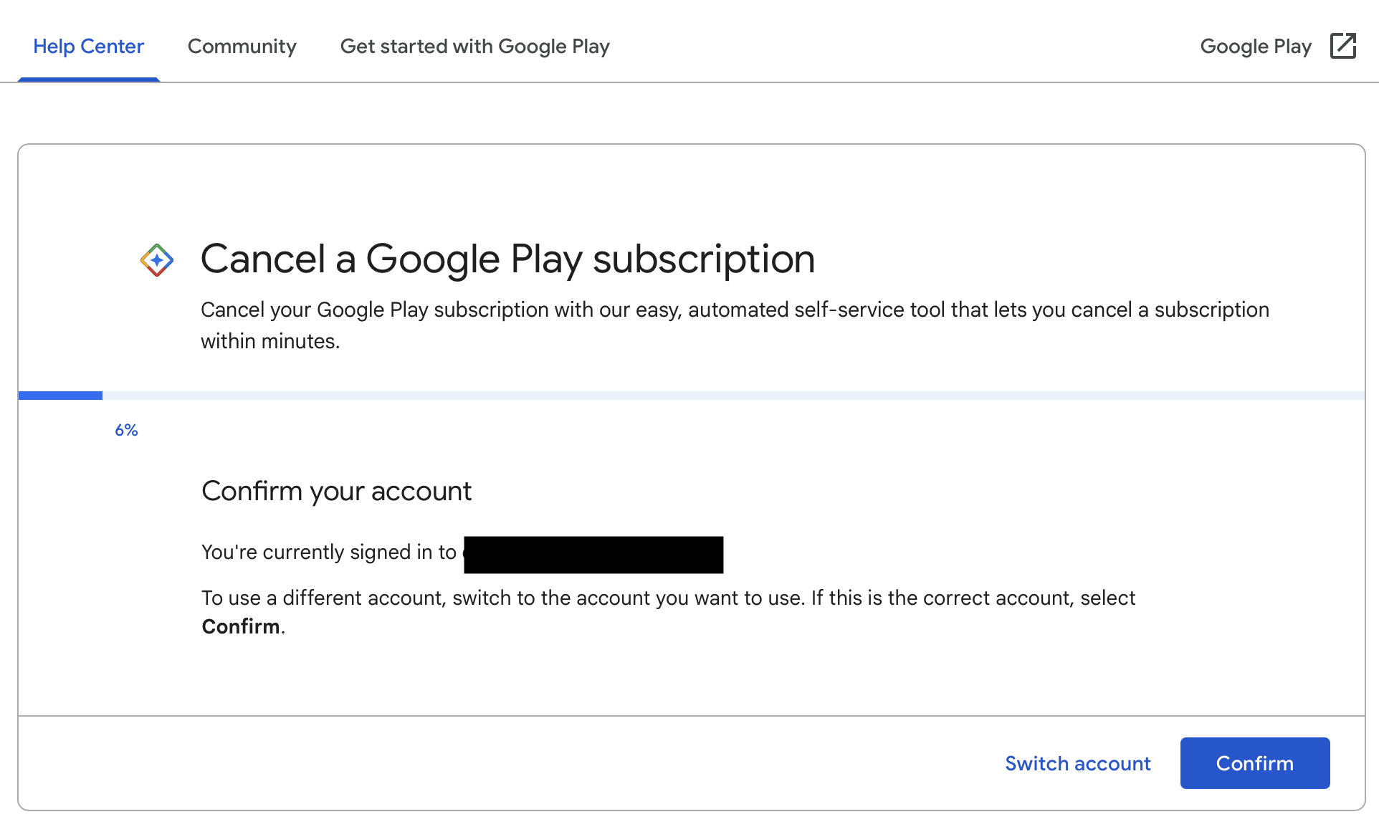Click the Cancel a Google Play subscription heading
Screen dimensions: 1379x837
click(x=507, y=259)
